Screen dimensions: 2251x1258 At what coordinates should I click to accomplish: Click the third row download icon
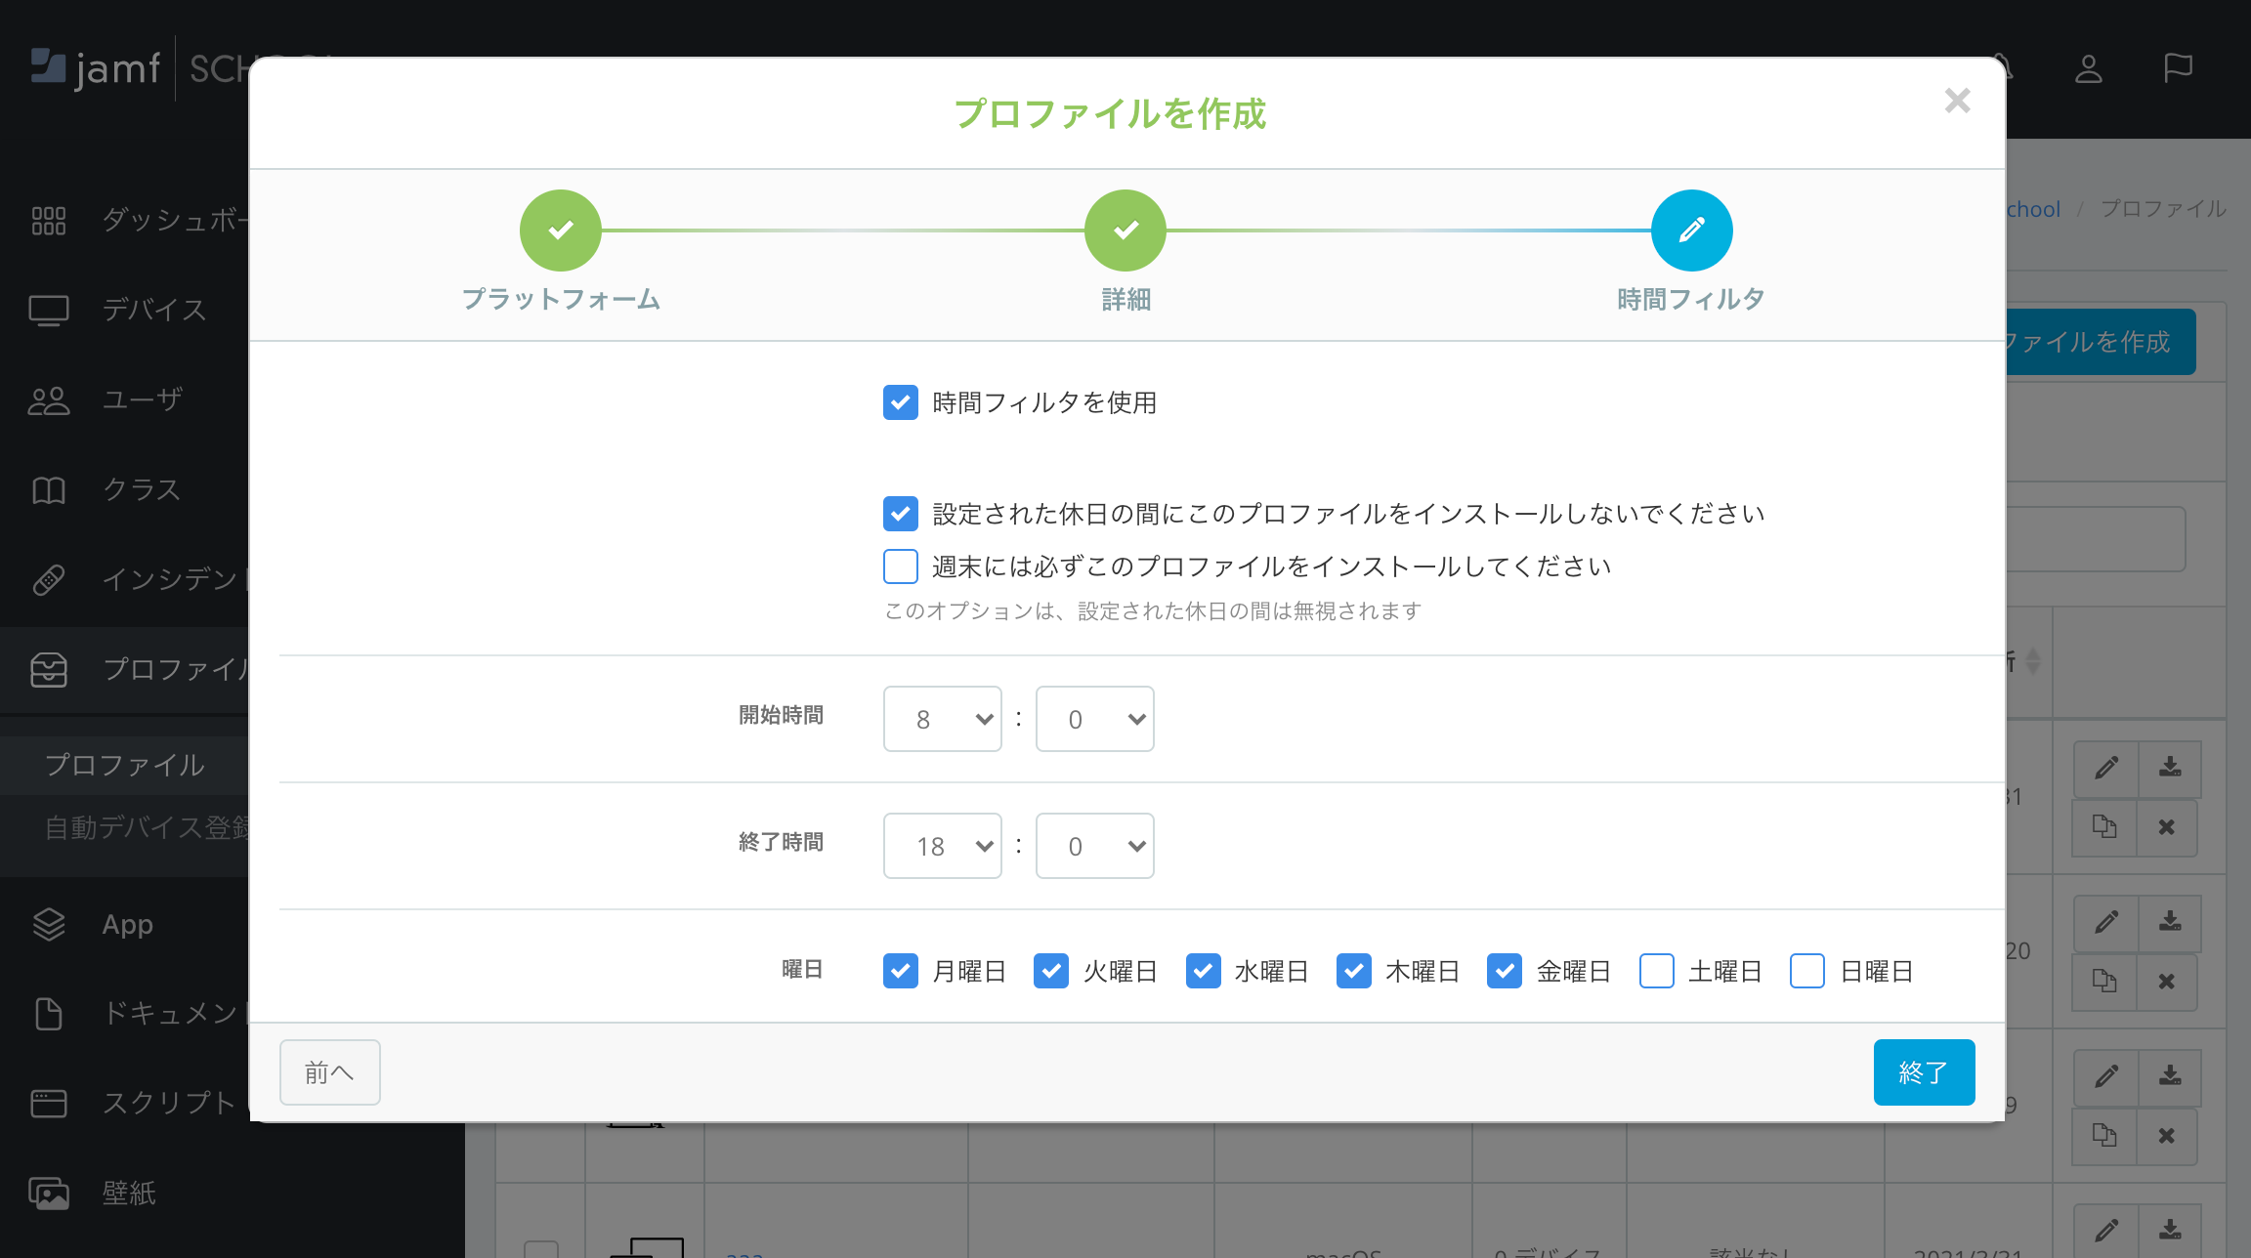click(x=2170, y=1076)
